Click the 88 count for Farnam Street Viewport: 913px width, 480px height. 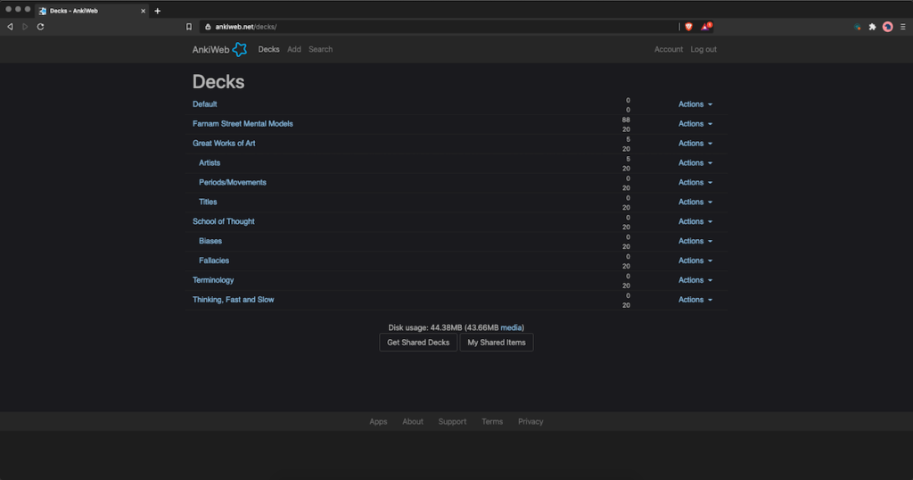pyautogui.click(x=626, y=120)
